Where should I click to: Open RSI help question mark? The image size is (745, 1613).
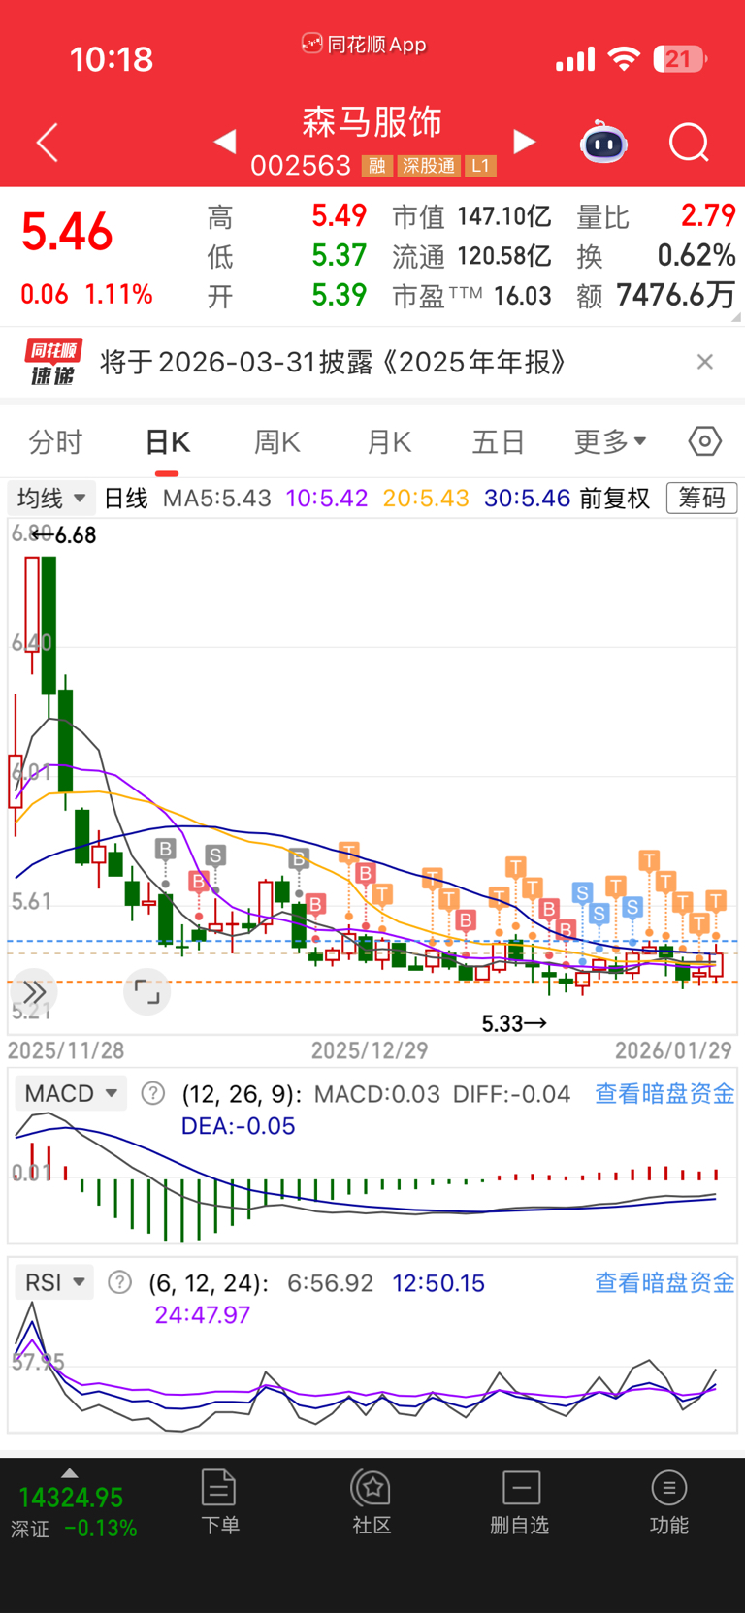(119, 1283)
